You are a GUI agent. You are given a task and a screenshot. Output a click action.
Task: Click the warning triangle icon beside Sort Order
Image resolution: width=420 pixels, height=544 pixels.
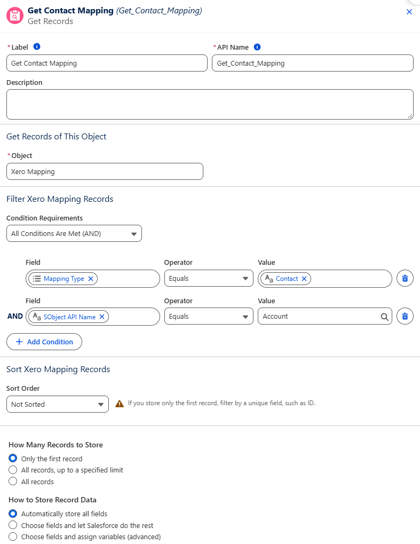(120, 404)
